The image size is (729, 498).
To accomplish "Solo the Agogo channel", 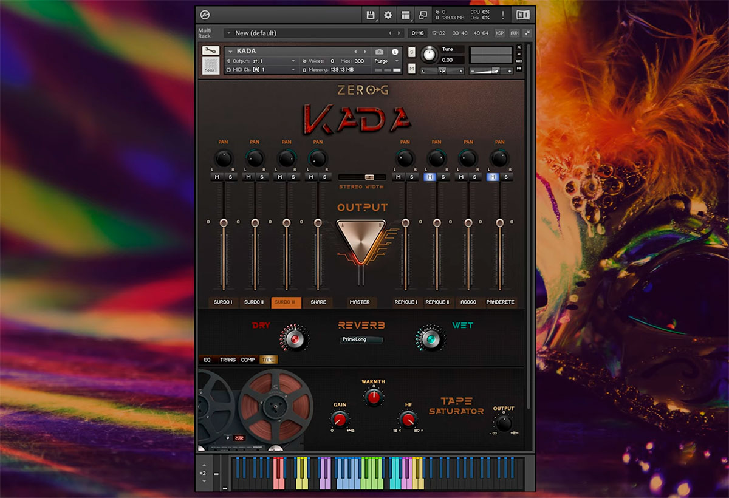I will (x=474, y=177).
